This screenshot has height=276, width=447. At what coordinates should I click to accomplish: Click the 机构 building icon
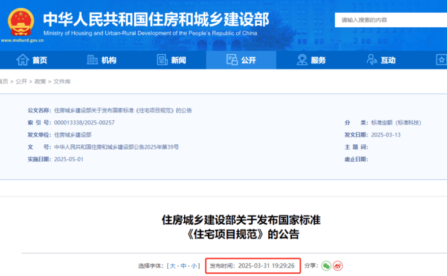pos(92,60)
